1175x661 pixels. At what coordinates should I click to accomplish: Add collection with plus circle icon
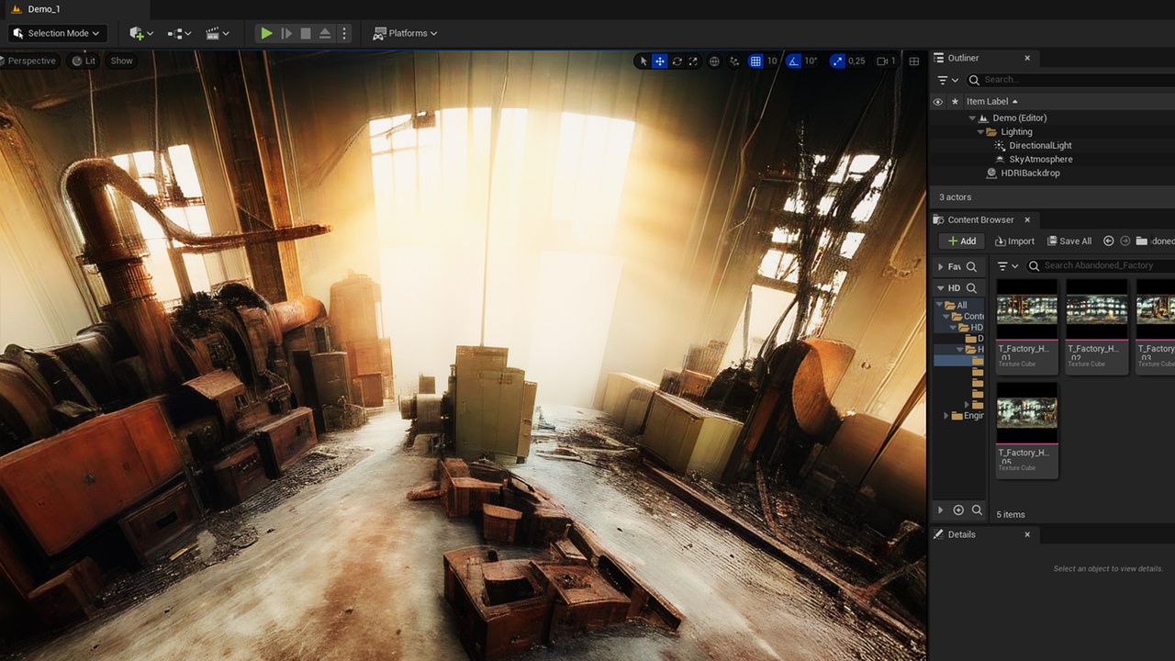coord(958,510)
